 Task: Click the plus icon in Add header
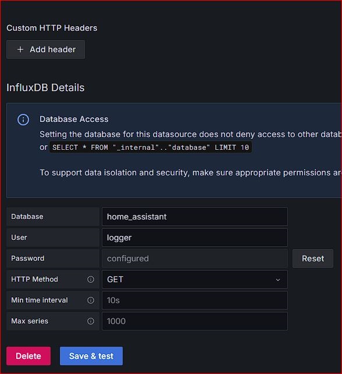(20, 49)
